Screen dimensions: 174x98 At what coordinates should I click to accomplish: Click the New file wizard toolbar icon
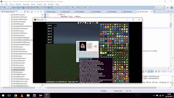2,7
